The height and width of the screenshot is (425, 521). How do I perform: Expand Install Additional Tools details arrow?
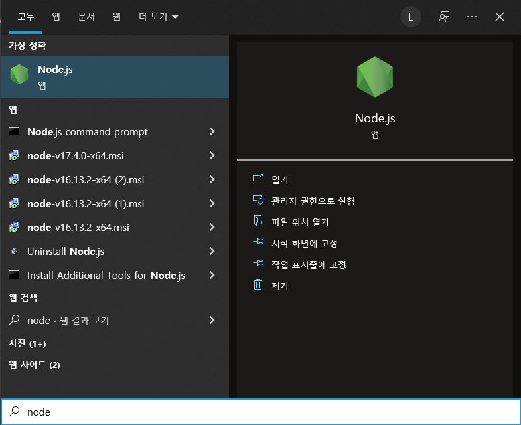(x=212, y=276)
